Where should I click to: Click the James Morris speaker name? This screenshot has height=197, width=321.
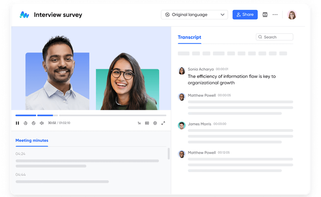coord(199,124)
